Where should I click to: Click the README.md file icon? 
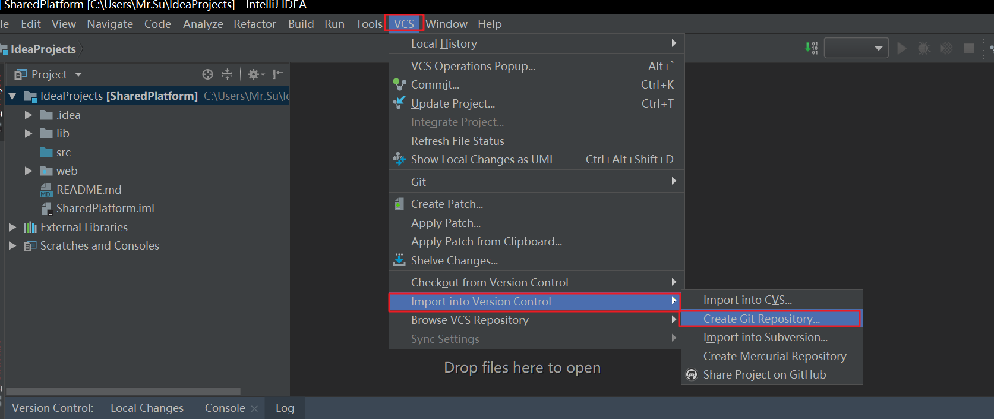coord(46,190)
